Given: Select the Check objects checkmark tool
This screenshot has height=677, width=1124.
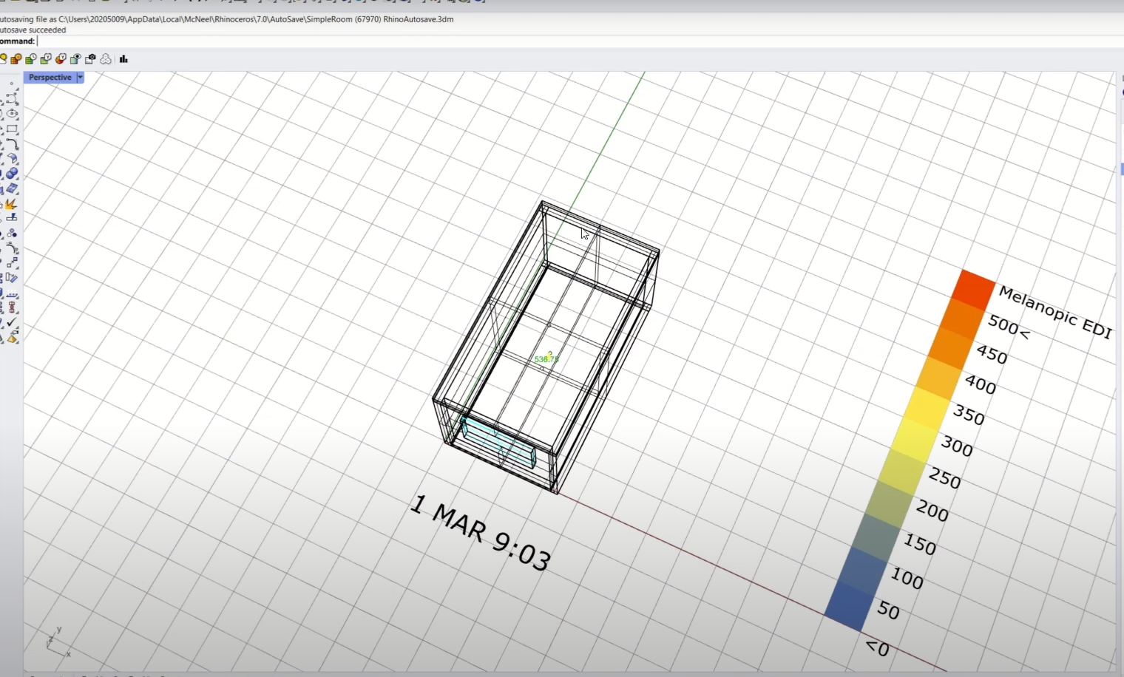Looking at the screenshot, I should point(12,323).
